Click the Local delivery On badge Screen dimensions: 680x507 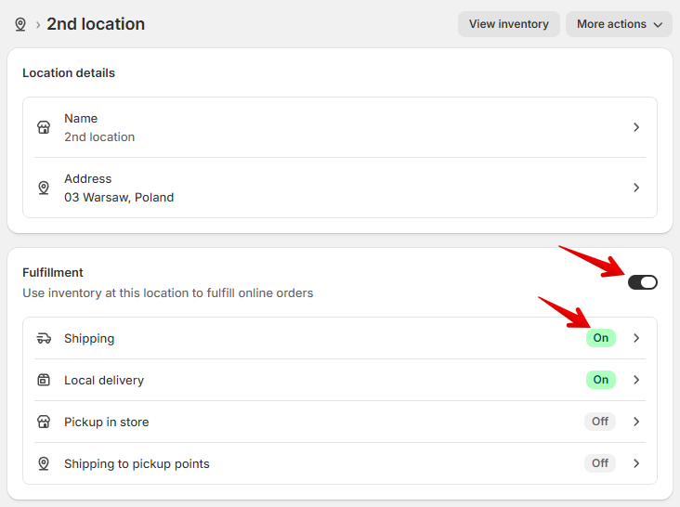click(600, 380)
